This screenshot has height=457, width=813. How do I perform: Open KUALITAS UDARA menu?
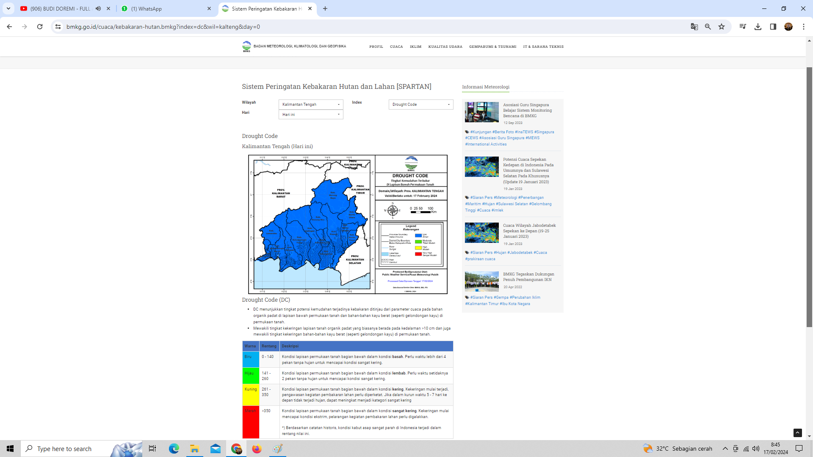click(x=445, y=47)
